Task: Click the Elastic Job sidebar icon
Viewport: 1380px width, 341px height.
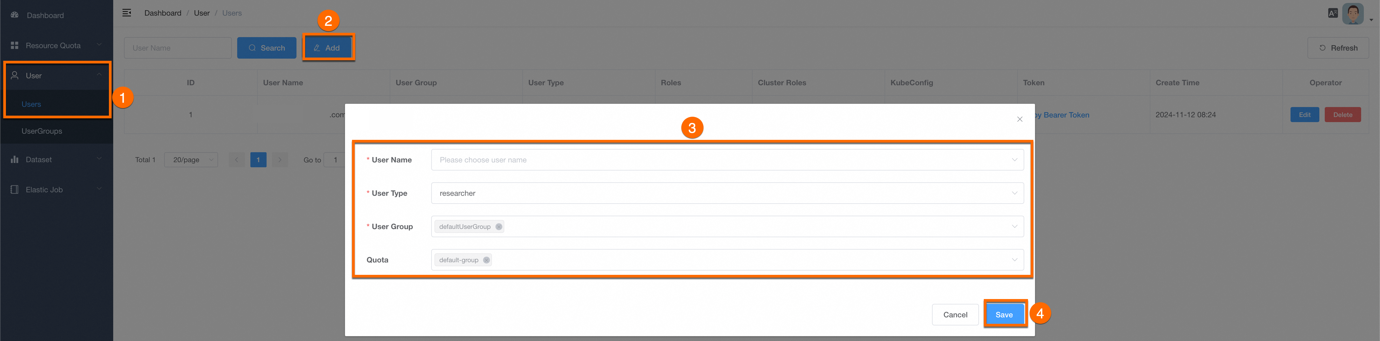Action: pyautogui.click(x=15, y=190)
